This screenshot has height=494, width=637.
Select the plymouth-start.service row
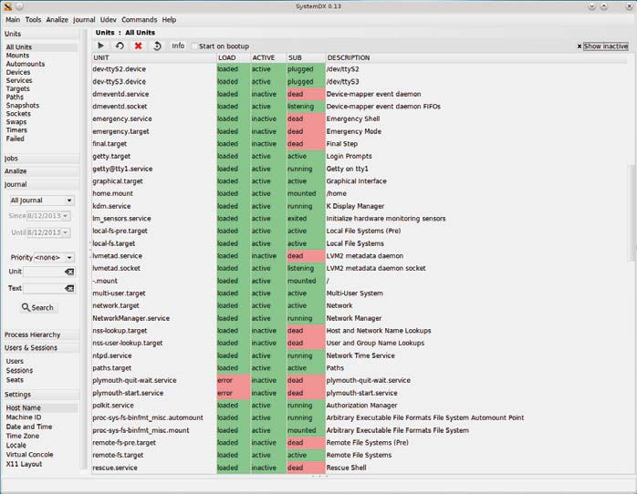360,393
